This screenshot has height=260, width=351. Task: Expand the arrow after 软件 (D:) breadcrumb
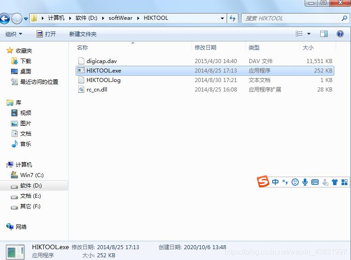(103, 18)
